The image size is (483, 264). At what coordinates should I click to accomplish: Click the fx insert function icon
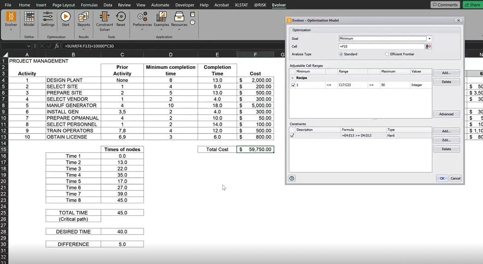(x=57, y=46)
